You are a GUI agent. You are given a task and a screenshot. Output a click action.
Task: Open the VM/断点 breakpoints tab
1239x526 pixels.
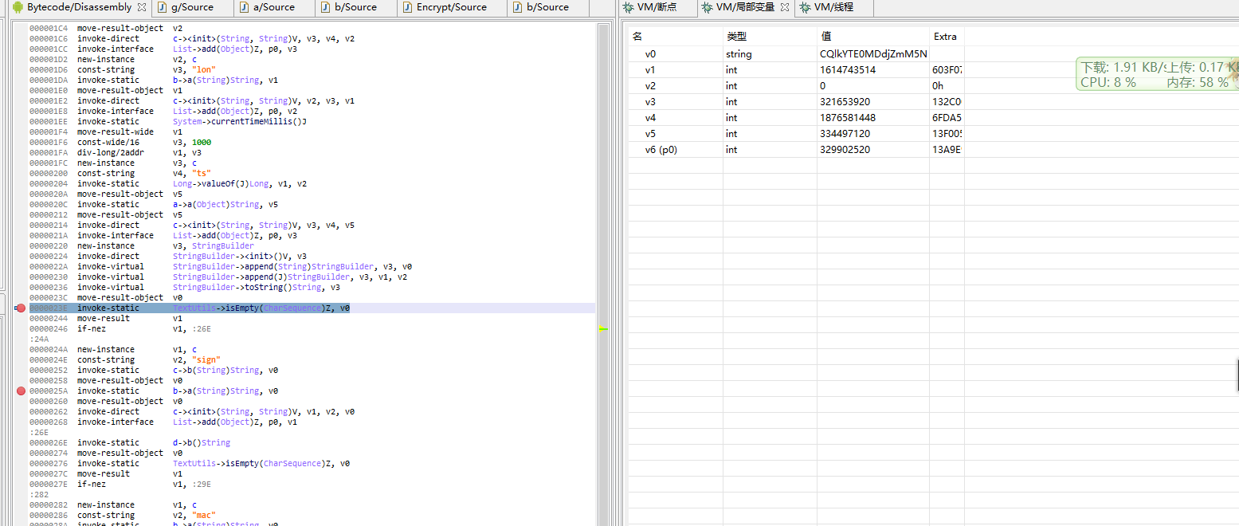[x=657, y=7]
